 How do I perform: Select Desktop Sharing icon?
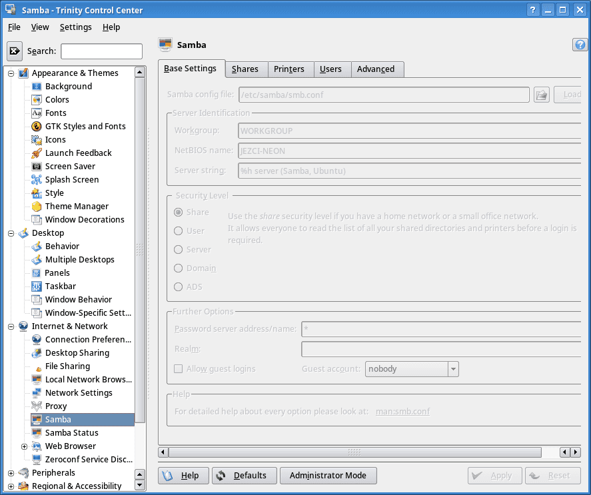coord(37,353)
